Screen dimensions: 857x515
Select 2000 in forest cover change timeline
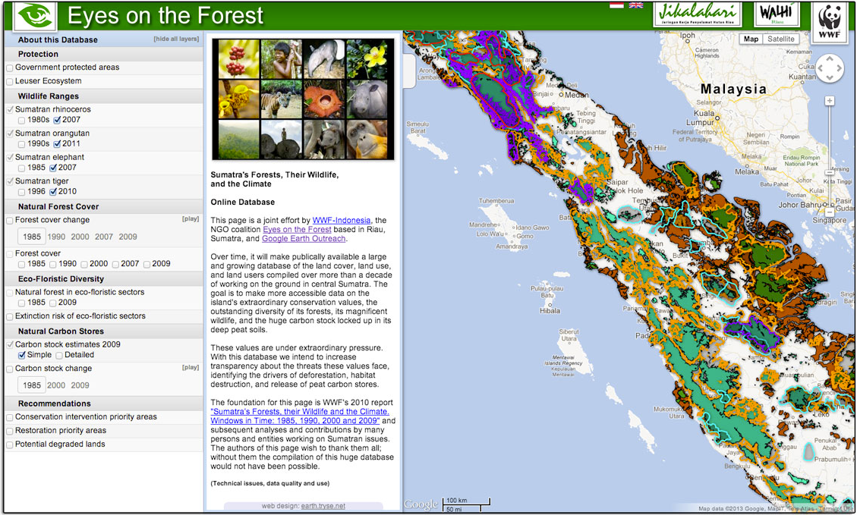[x=80, y=237]
